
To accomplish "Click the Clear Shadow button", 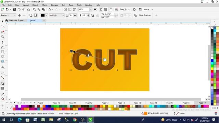I will click(x=145, y=15).
